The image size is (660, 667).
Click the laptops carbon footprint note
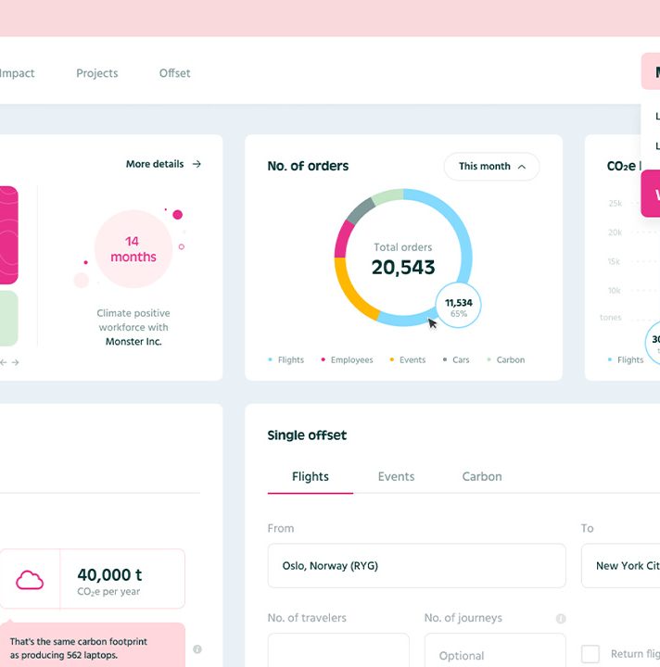[x=93, y=645]
